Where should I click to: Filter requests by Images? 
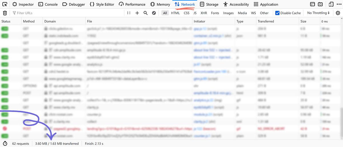pyautogui.click(x=228, y=13)
